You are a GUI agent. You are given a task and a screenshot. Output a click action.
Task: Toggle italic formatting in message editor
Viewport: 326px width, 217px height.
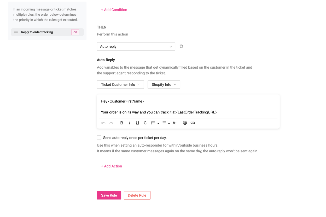point(129,123)
